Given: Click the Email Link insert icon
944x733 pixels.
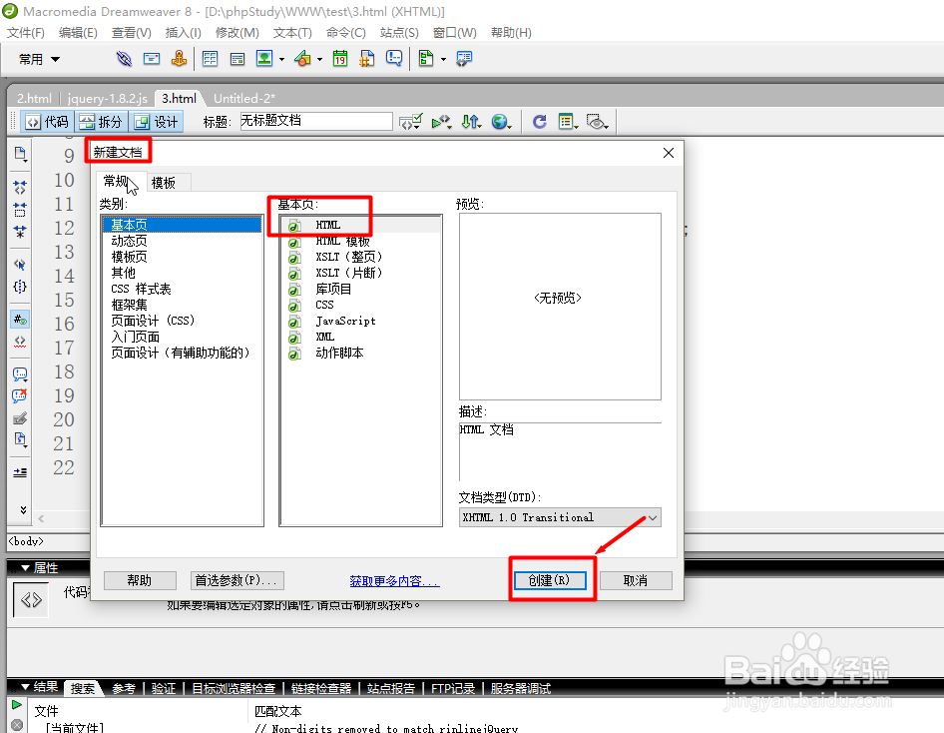Looking at the screenshot, I should tap(152, 59).
